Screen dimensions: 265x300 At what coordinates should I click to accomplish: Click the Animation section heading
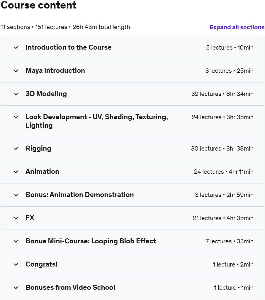[x=43, y=171]
